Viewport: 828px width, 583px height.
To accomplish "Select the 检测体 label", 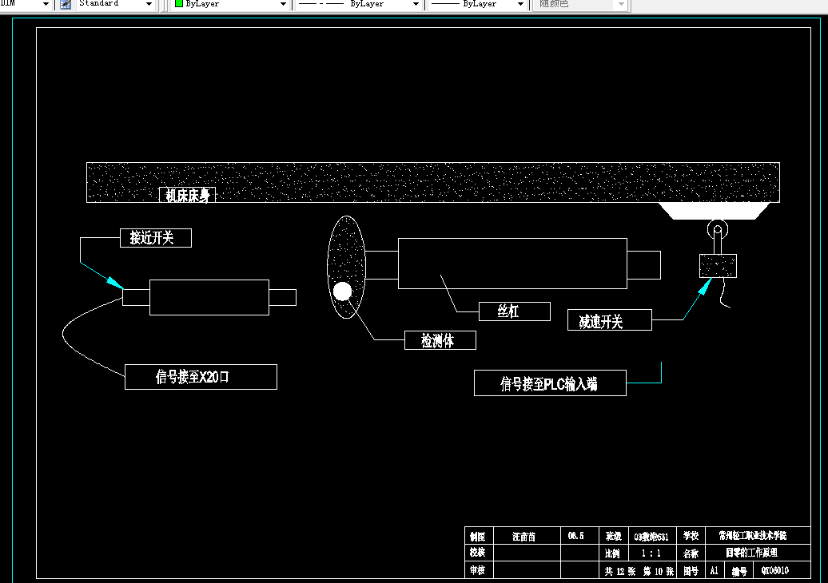I will point(440,340).
